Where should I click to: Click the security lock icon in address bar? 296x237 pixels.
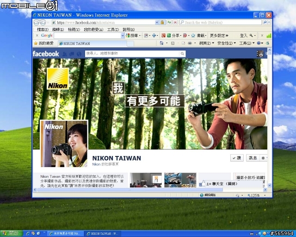(x=162, y=22)
